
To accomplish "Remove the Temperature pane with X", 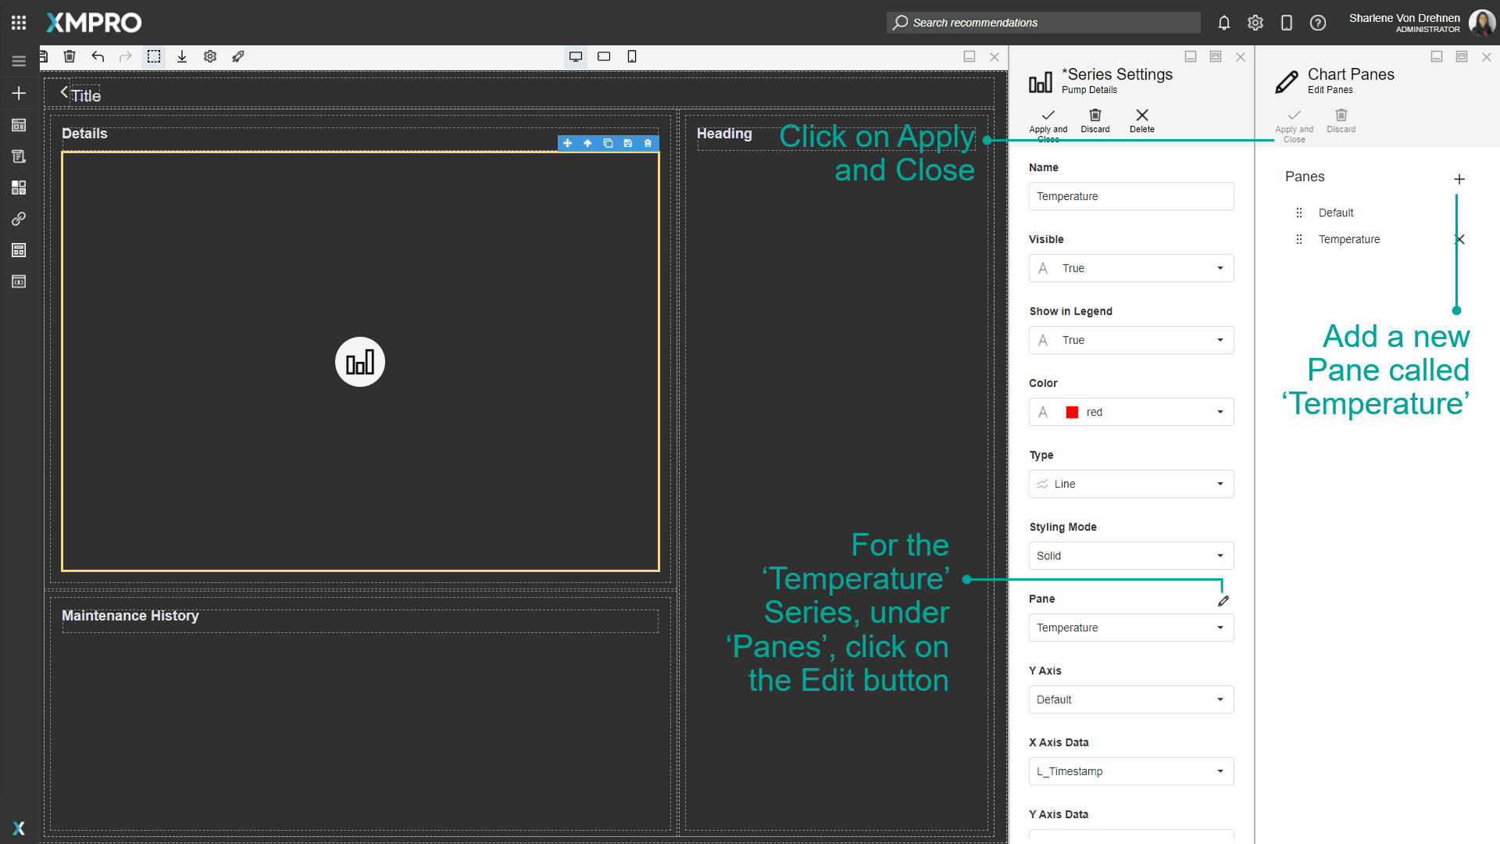I will tap(1459, 239).
